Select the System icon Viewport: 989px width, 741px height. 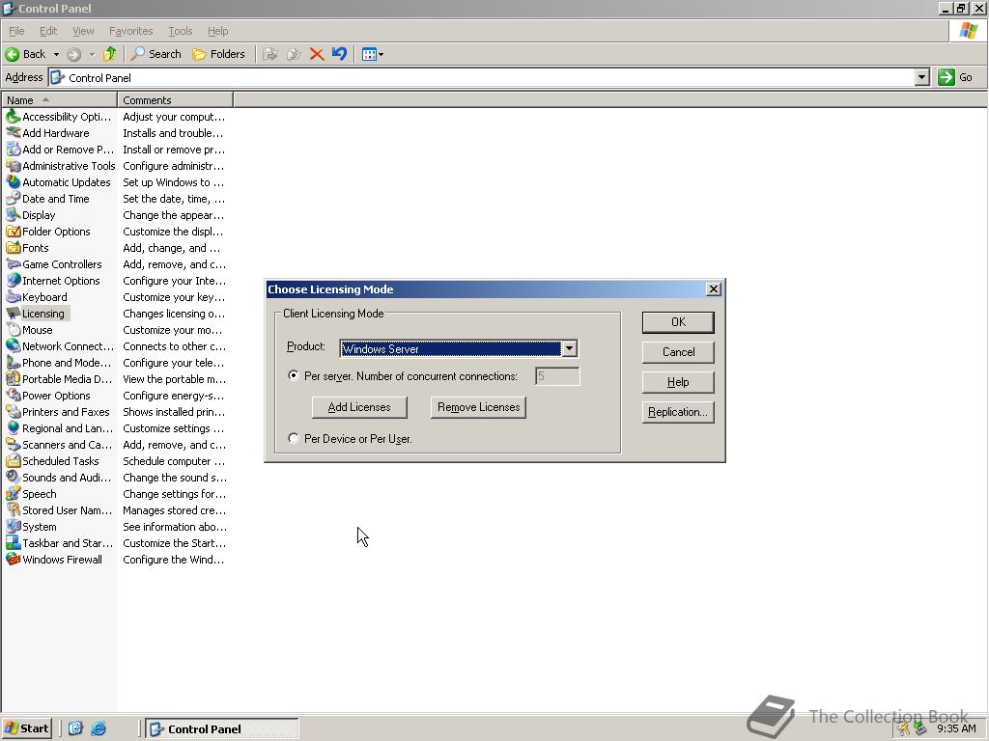[x=14, y=526]
